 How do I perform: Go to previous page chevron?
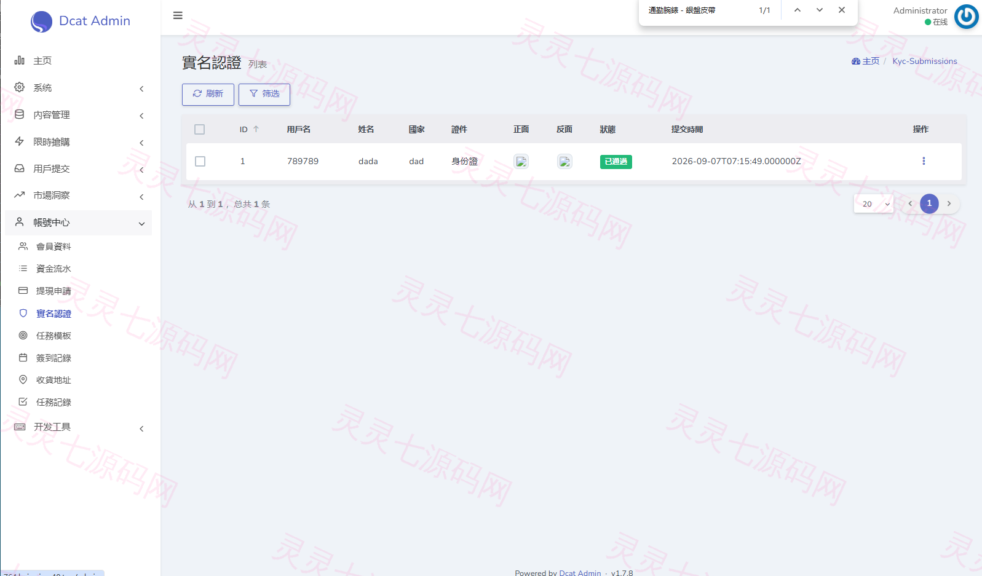(x=910, y=203)
